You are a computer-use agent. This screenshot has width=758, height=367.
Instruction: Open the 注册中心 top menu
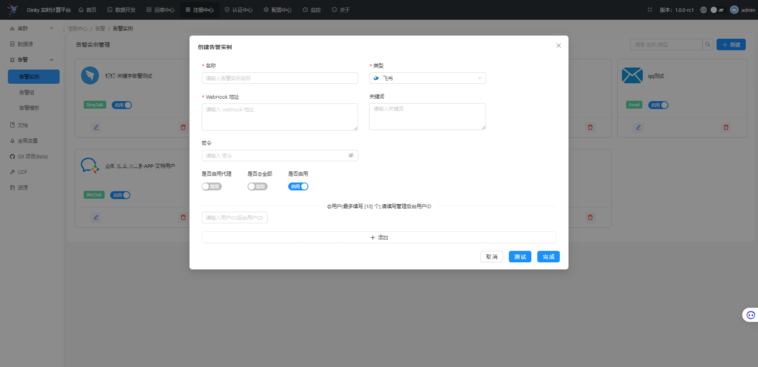(x=199, y=10)
